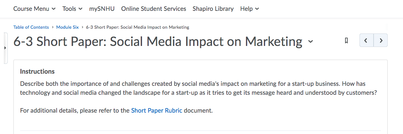This screenshot has height=134, width=403.
Task: Expand the collapsed side panel handle
Action: pos(5,48)
